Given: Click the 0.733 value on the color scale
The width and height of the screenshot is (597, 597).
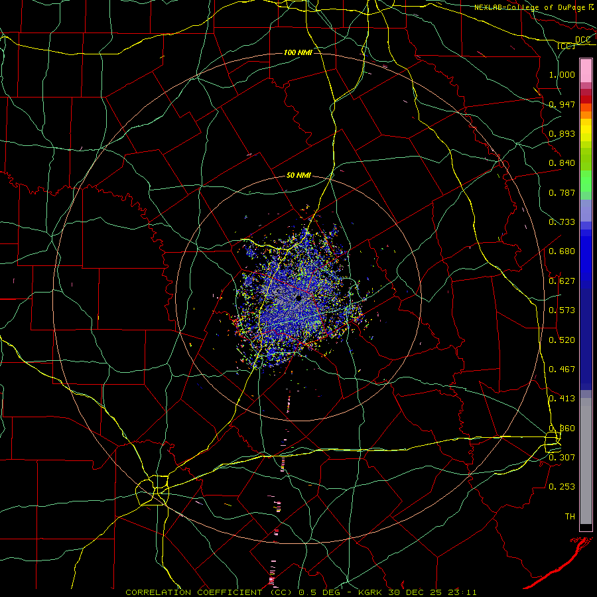Looking at the screenshot, I should pos(562,222).
